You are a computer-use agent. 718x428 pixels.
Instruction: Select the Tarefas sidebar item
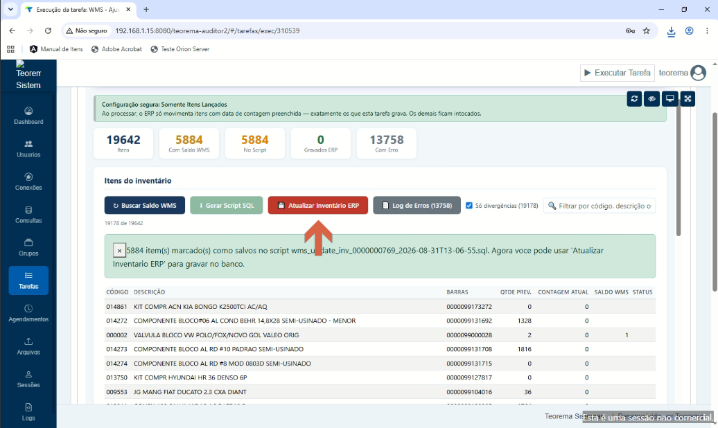[28, 280]
